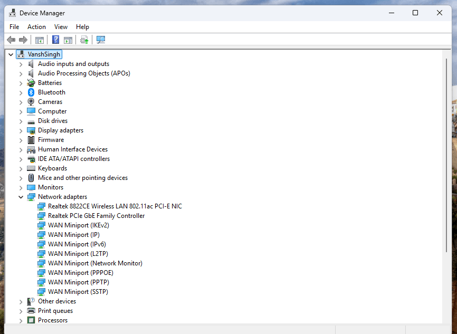Click the Forward arrow toolbar icon
Image resolution: width=457 pixels, height=334 pixels.
click(x=23, y=40)
